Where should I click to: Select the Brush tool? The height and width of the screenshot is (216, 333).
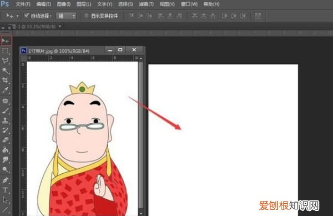click(x=6, y=110)
